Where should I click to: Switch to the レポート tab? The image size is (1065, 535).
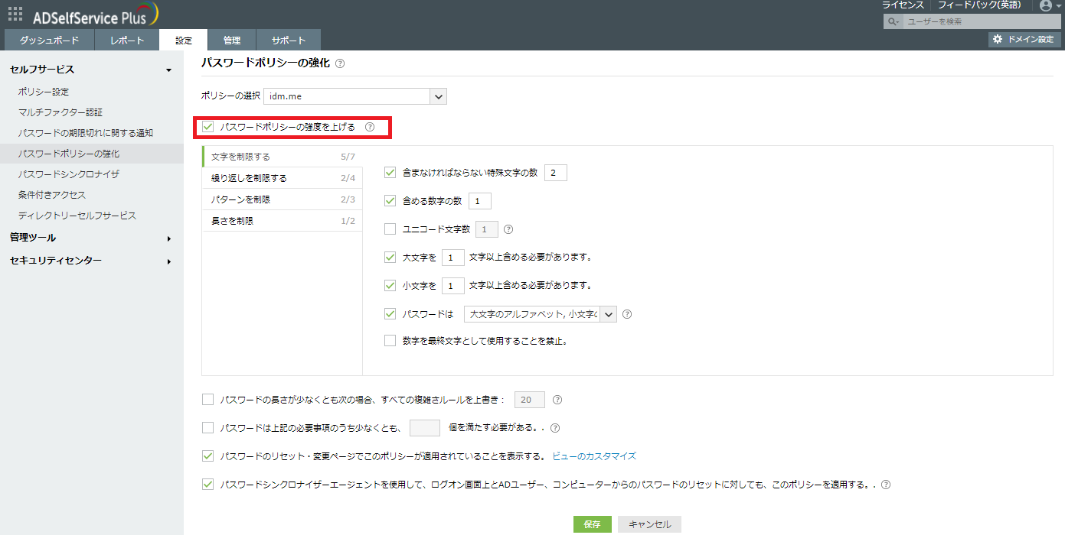tap(127, 41)
